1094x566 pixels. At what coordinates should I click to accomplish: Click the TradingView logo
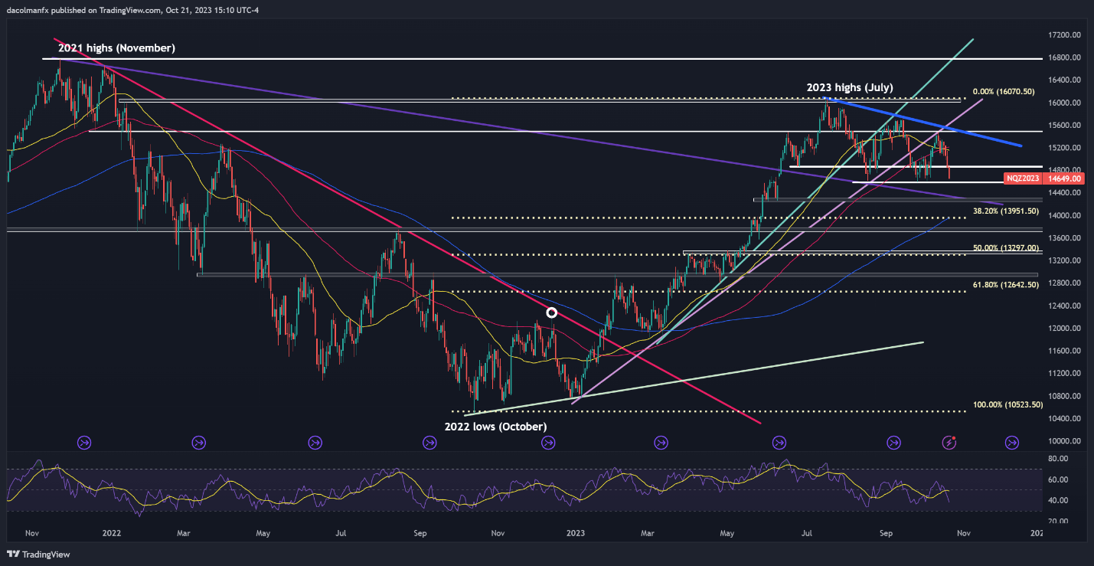click(35, 554)
